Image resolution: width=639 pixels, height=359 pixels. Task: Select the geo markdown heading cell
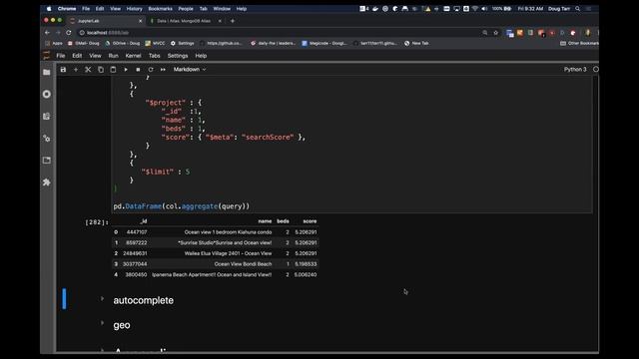pos(122,325)
